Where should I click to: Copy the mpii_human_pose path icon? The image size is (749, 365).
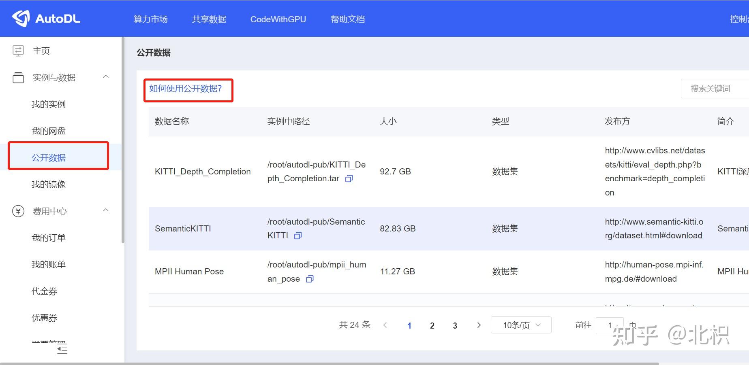tap(309, 279)
